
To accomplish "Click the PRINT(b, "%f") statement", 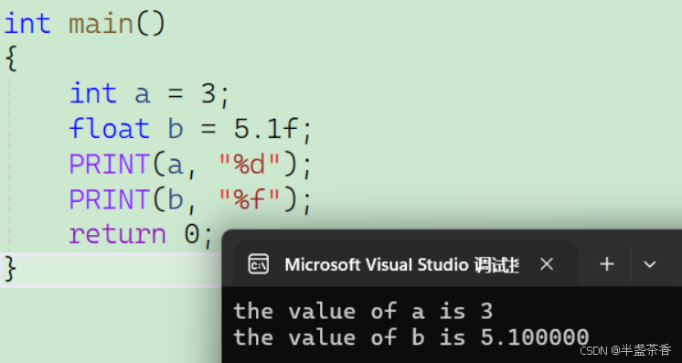I will (190, 199).
